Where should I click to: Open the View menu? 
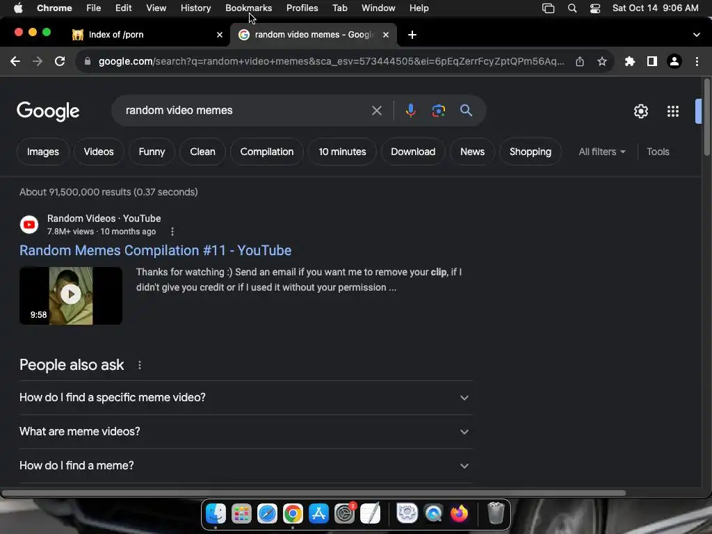point(156,8)
